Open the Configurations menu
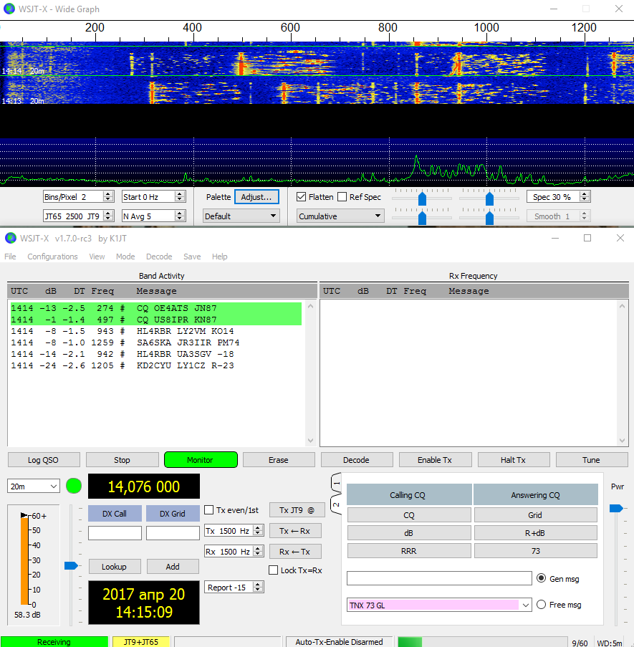Screen dimensions: 634x647 (x=52, y=257)
